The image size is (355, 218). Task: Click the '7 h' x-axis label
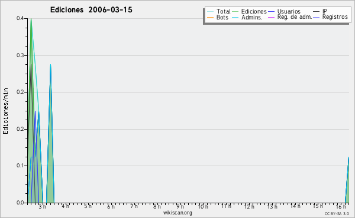point(134,206)
